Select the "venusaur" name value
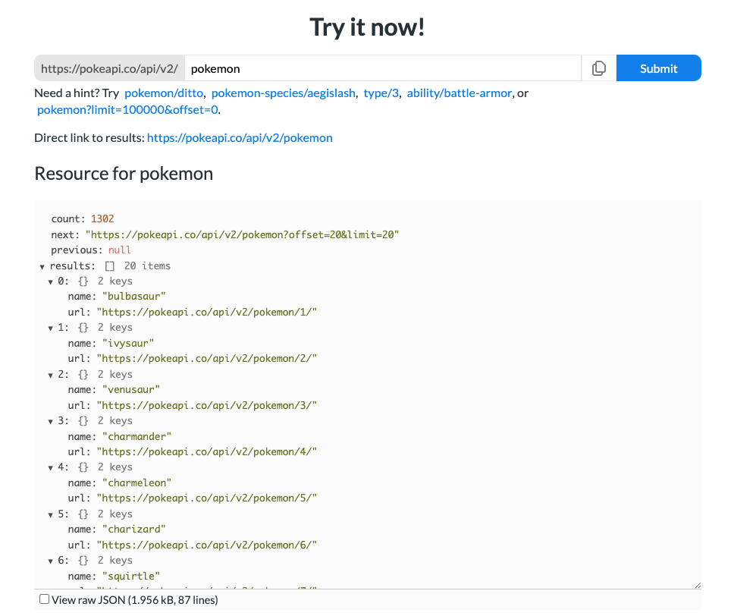The height and width of the screenshot is (613, 731). click(x=131, y=389)
